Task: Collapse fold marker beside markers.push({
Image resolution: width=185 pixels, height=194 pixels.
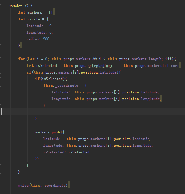Action: pyautogui.click(x=0, y=132)
